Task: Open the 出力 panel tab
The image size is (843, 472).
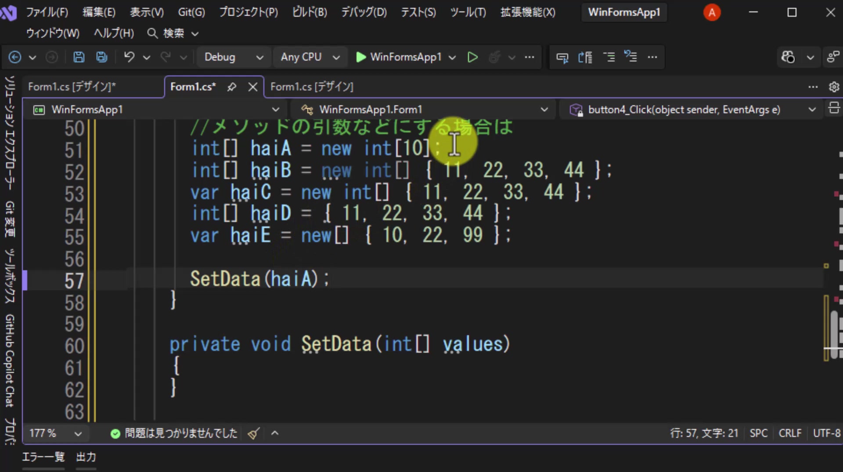Action: 86,457
